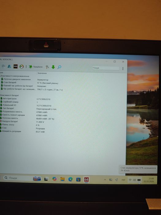Click the user account toolbar icon
The image size is (161, 215).
pyautogui.click(x=9, y=66)
